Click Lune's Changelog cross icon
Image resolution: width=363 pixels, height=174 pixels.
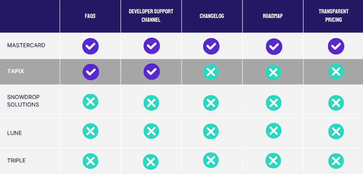coord(211,131)
